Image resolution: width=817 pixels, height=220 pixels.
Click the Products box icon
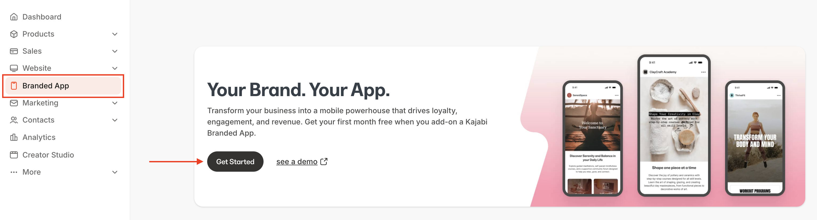pyautogui.click(x=14, y=34)
